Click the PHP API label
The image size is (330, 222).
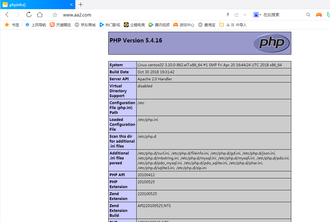[x=117, y=175]
